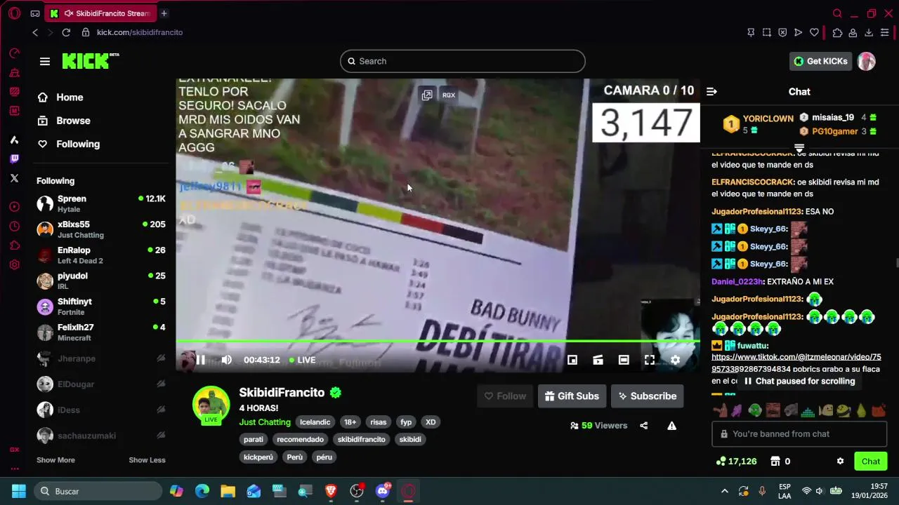Open X Twitter in Opera sidebar
899x505 pixels.
[x=14, y=178]
